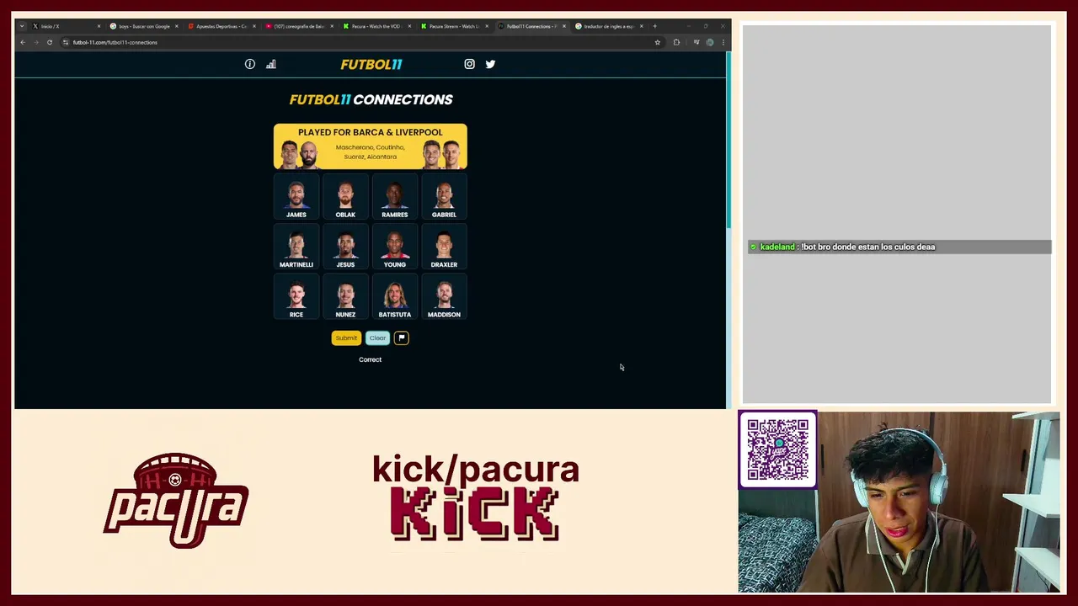
Task: Click the kadeland chat message
Action: (x=899, y=247)
